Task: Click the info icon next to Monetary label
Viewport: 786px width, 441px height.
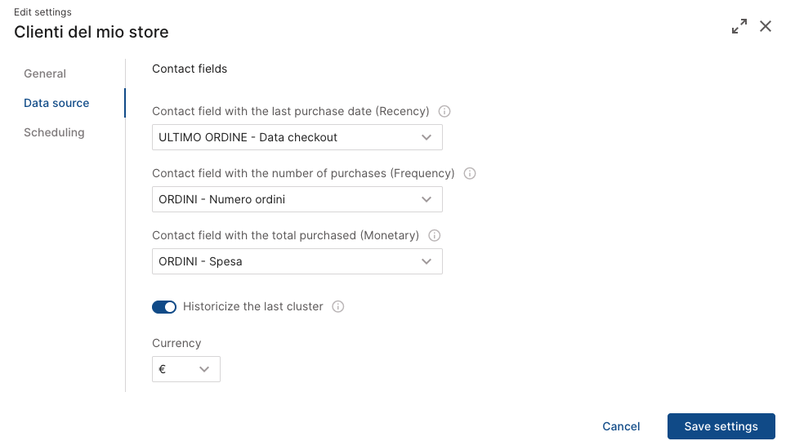Action: [435, 235]
